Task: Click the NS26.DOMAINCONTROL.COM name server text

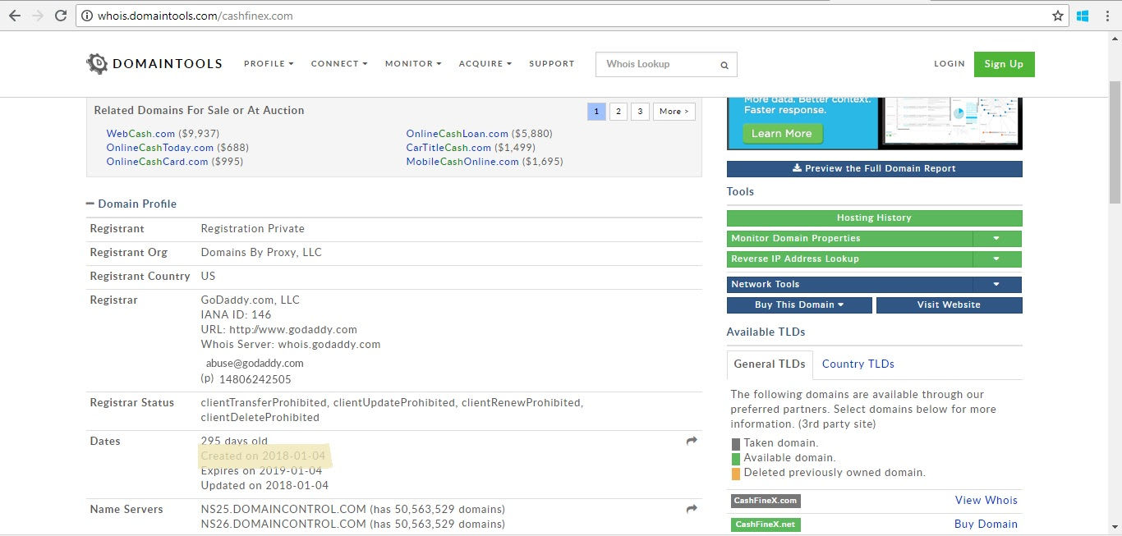Action: click(x=283, y=524)
